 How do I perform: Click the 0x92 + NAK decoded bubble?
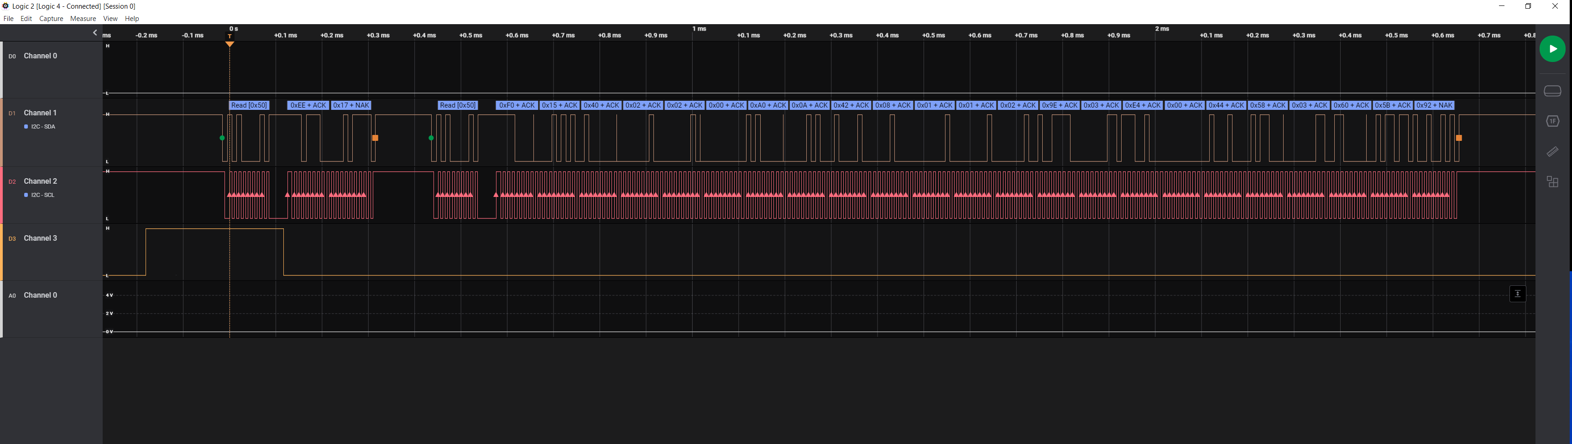coord(1434,105)
